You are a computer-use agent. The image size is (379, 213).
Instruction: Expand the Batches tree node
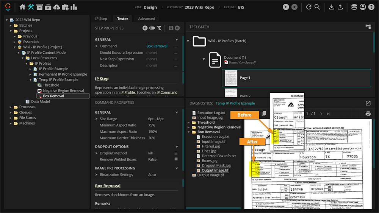tap(11, 25)
